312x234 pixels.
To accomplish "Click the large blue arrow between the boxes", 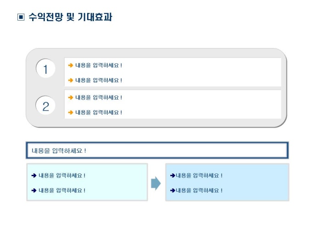I will pyautogui.click(x=156, y=183).
